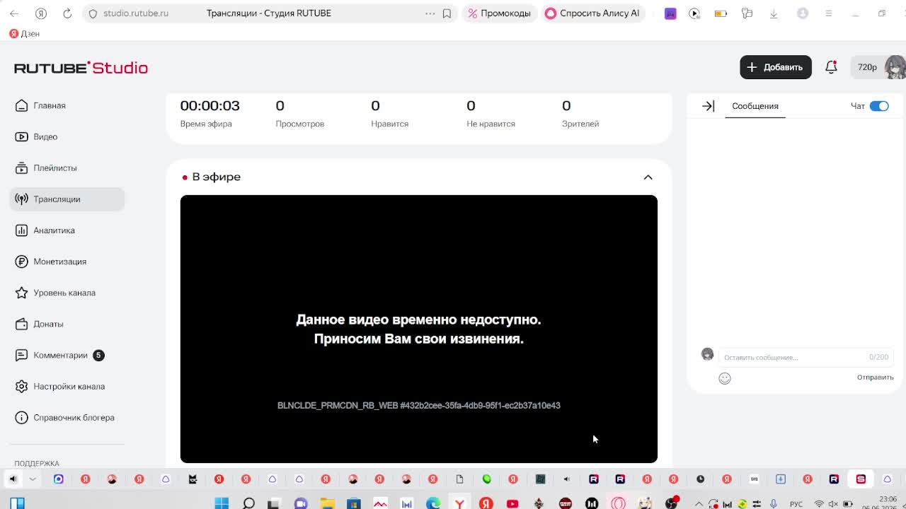Image resolution: width=906 pixels, height=509 pixels.
Task: Open the emoji picker in chat
Action: [x=725, y=378]
